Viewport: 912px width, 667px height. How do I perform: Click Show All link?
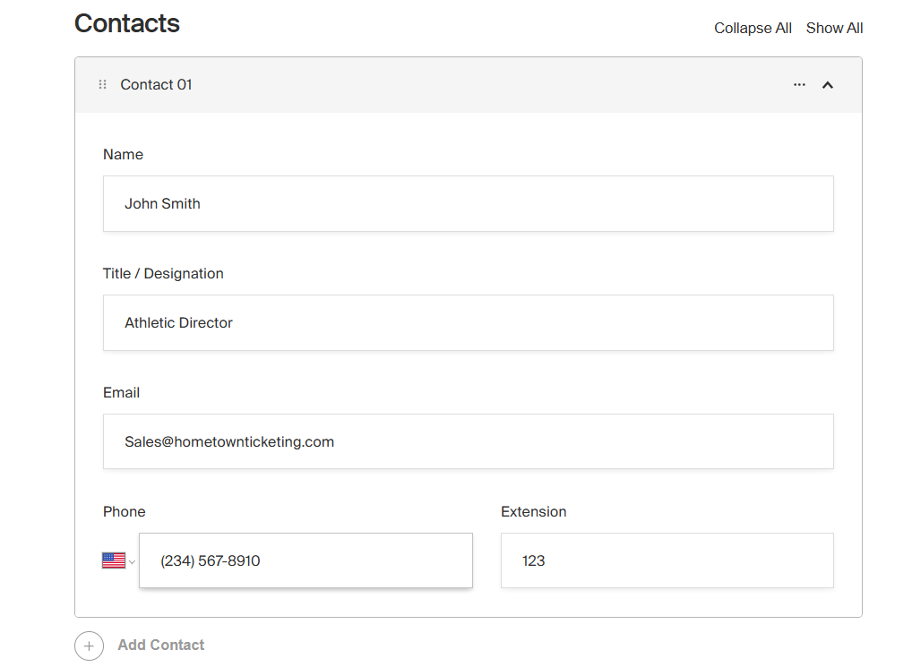click(834, 28)
